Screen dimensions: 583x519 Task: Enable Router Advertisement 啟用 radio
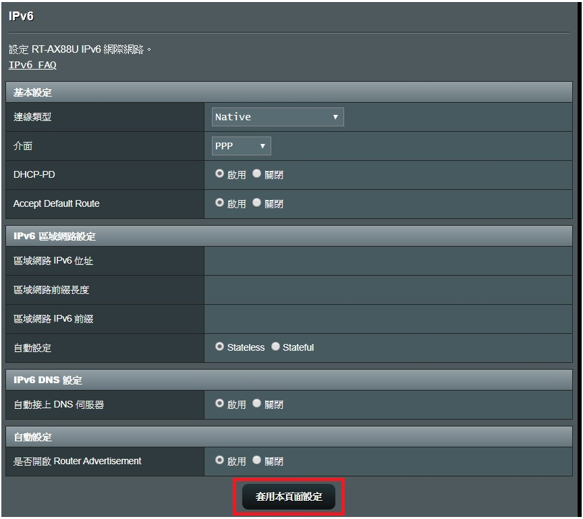[219, 460]
